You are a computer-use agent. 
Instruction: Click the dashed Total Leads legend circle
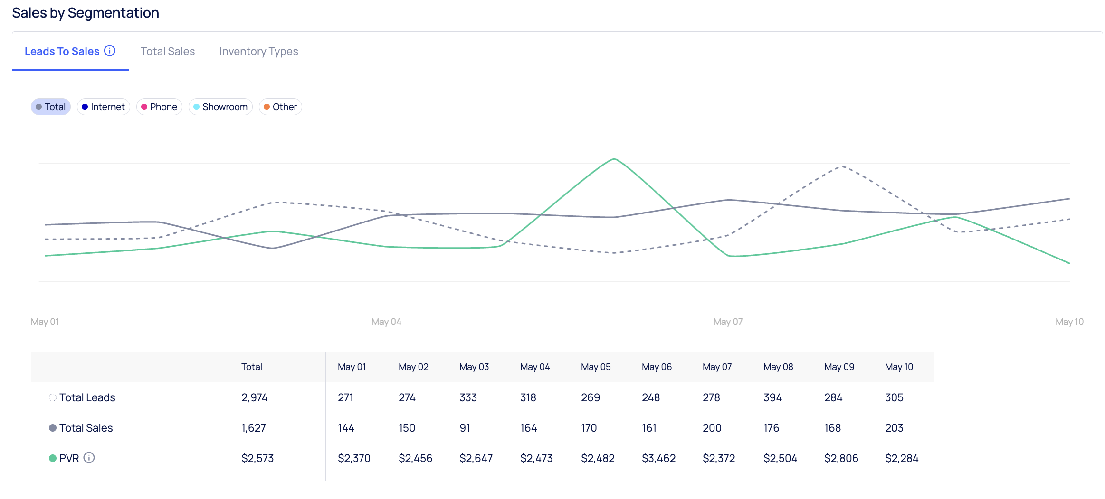pyautogui.click(x=53, y=397)
